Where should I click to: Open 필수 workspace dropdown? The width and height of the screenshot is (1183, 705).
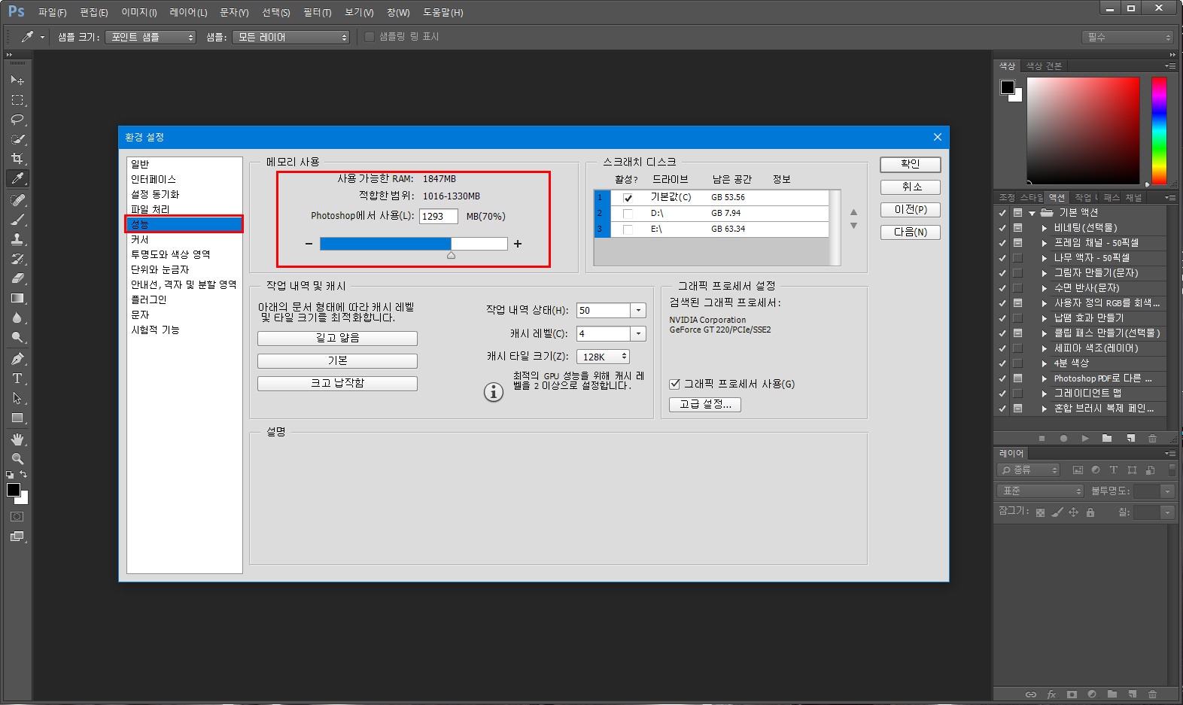coord(1129,37)
